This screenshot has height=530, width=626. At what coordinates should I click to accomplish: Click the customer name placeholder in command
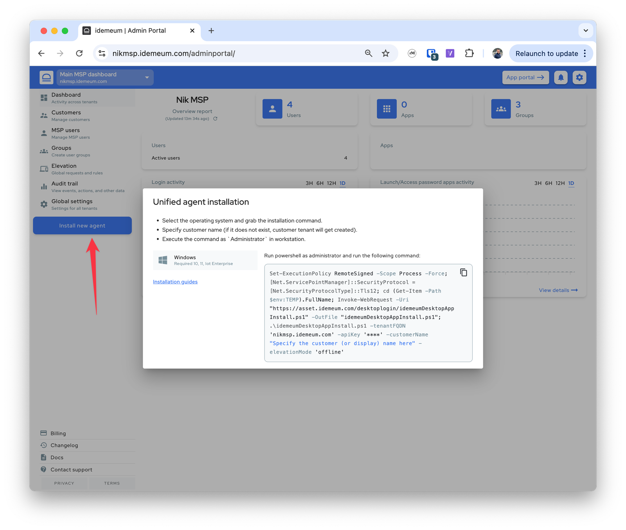click(x=342, y=343)
